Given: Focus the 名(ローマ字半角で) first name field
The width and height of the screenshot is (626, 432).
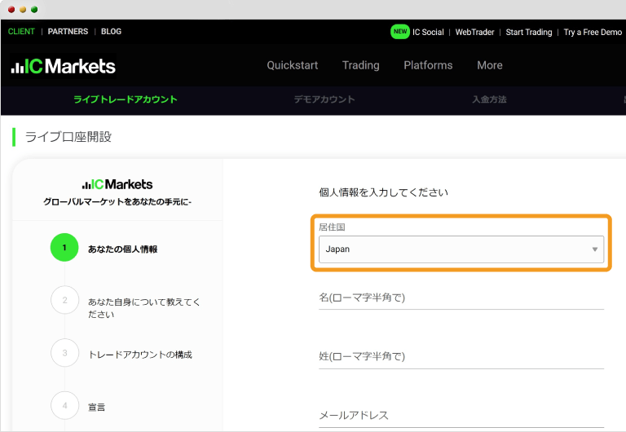Looking at the screenshot, I should [x=461, y=298].
